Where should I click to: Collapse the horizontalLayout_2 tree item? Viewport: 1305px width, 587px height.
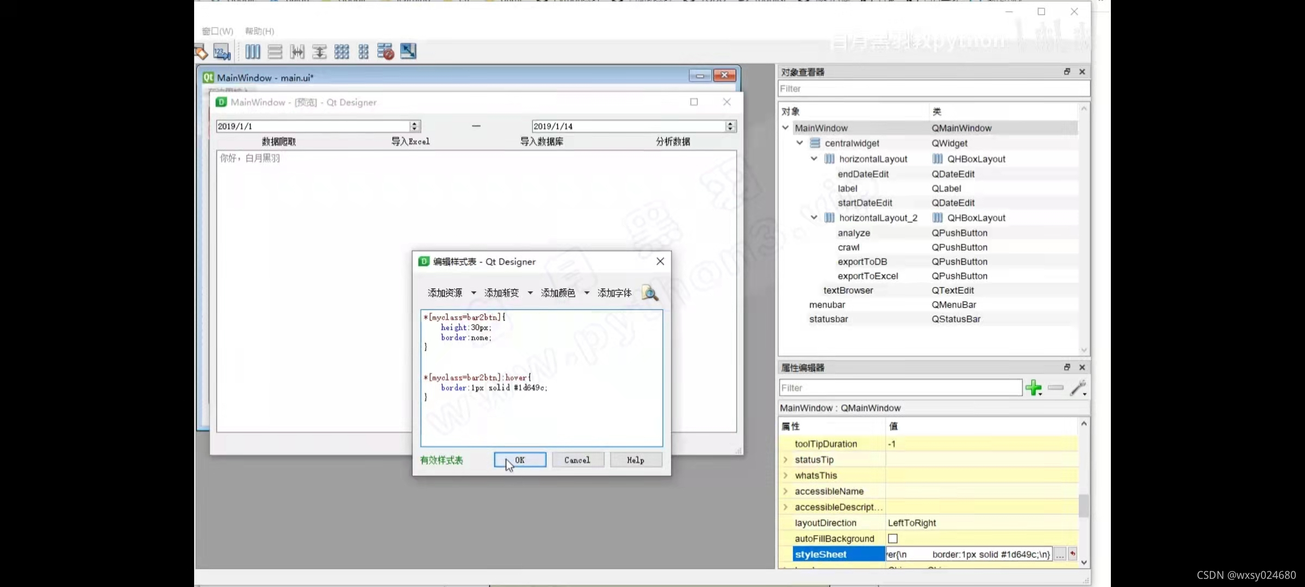coord(813,217)
